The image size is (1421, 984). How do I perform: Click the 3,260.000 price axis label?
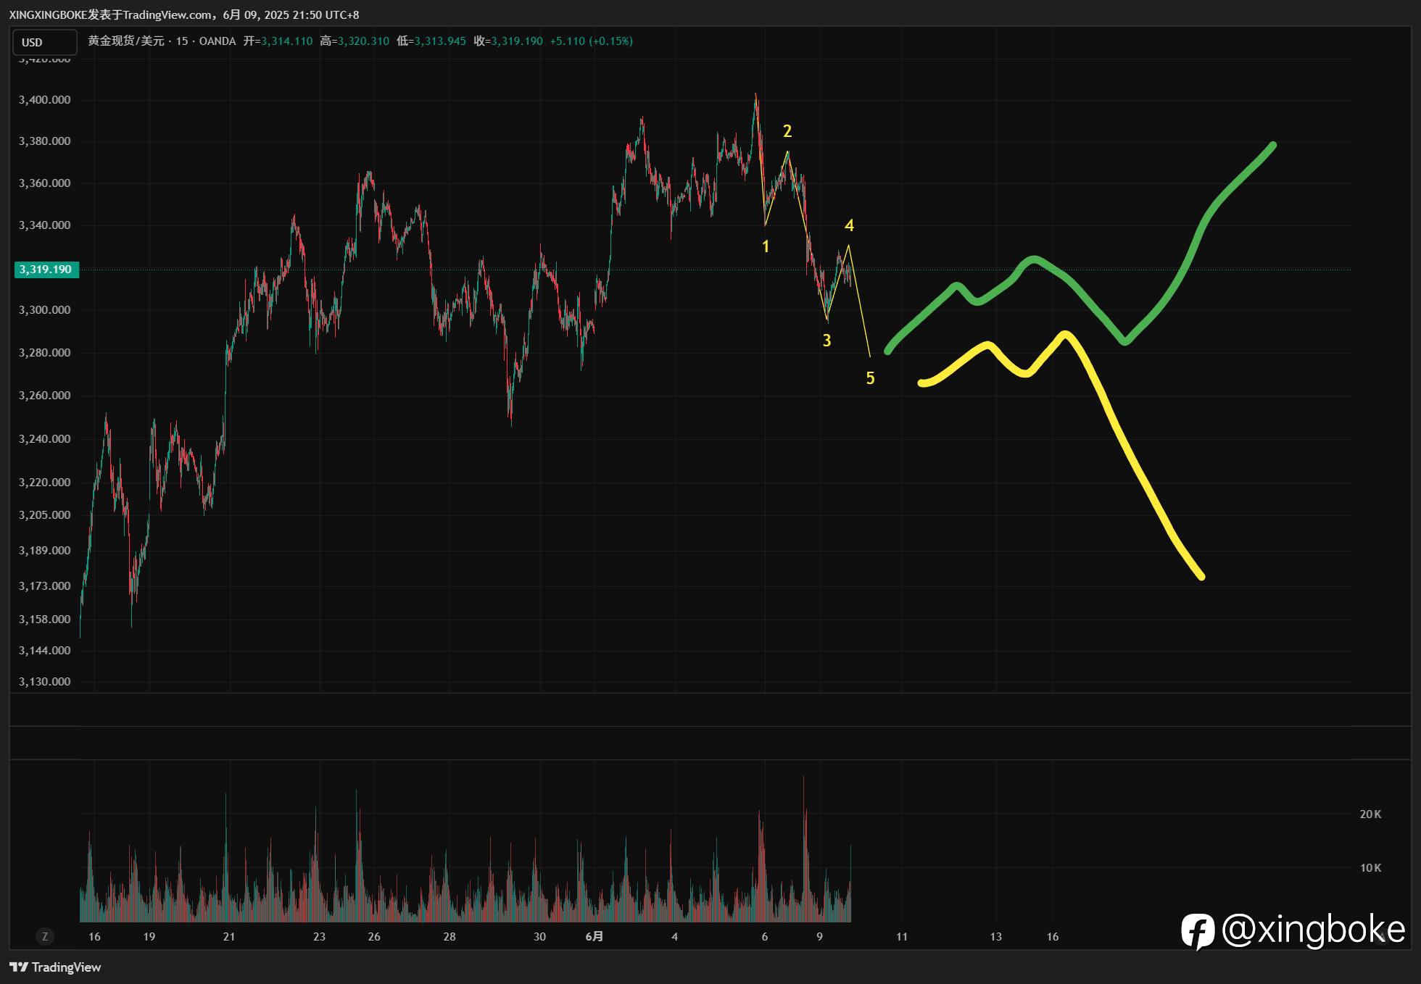[x=45, y=396]
